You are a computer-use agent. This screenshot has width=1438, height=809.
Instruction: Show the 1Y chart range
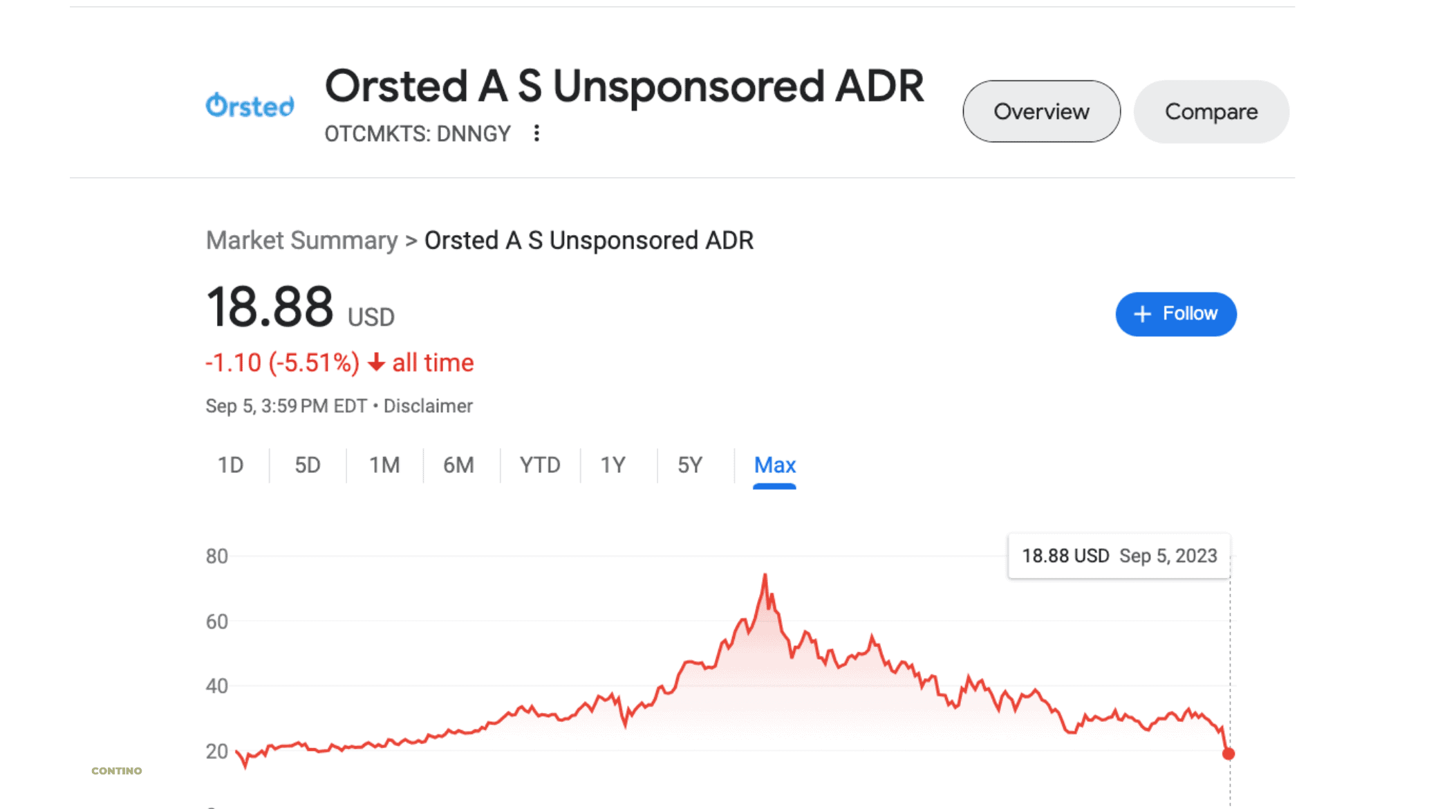(613, 465)
